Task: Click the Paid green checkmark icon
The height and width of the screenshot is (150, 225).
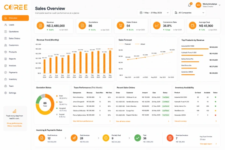Action: tap(138, 138)
